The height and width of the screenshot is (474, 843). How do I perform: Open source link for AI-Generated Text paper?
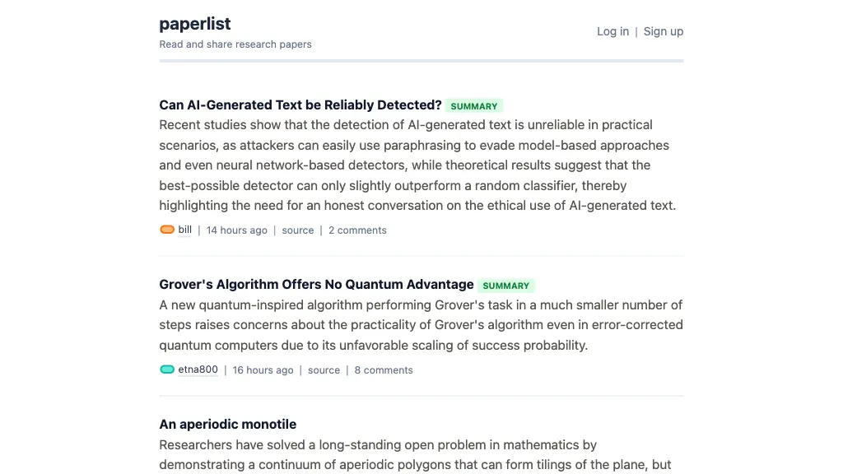[x=298, y=230]
